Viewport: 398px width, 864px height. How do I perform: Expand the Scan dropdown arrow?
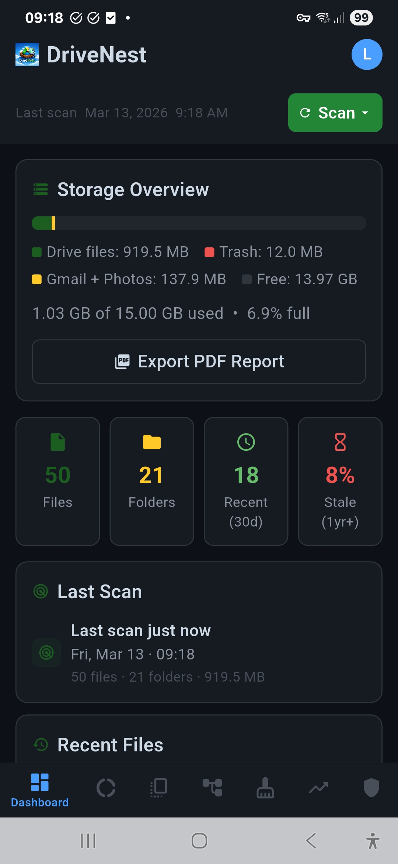coord(366,113)
